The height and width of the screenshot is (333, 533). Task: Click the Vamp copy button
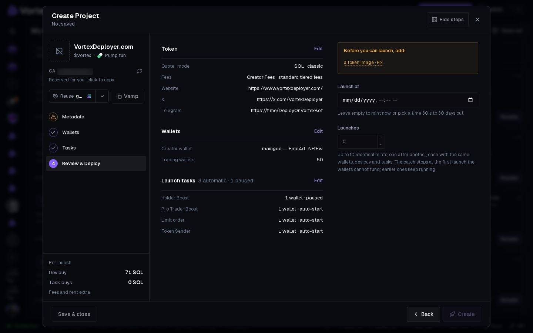point(127,96)
